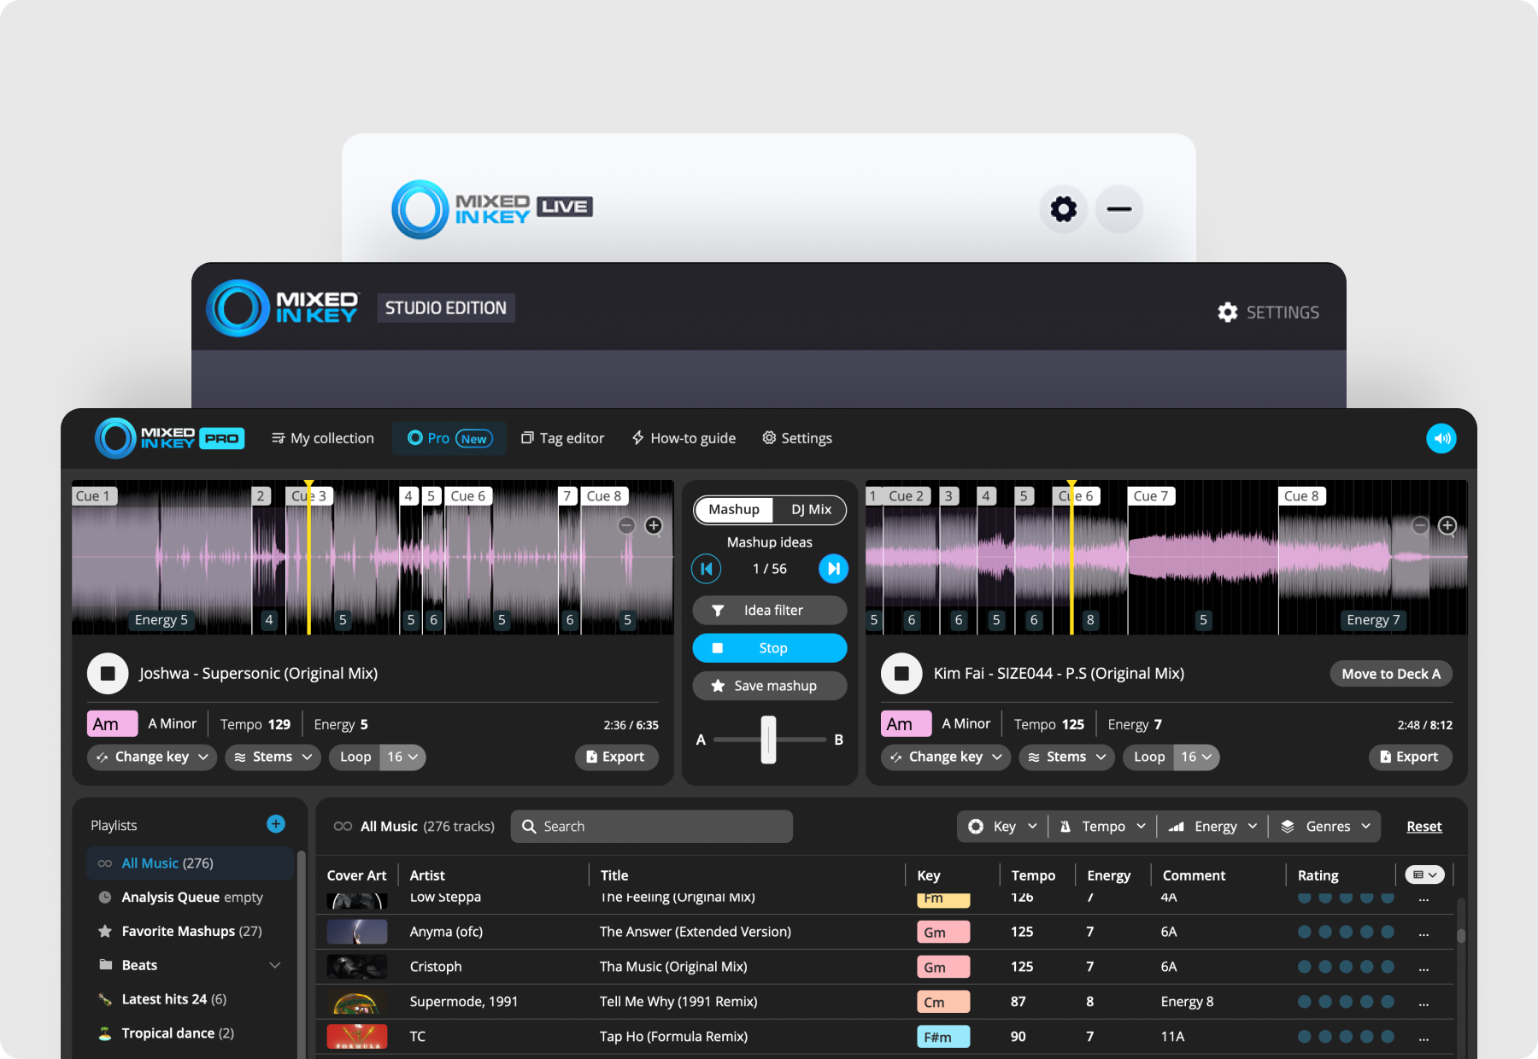Open Stems dropdown on Deck B
Screen dimensions: 1538x1059
[1067, 758]
